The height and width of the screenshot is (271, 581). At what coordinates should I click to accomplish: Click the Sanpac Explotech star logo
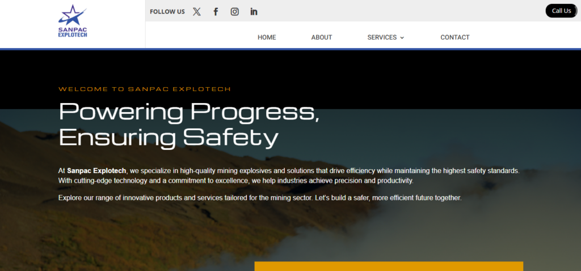(73, 21)
